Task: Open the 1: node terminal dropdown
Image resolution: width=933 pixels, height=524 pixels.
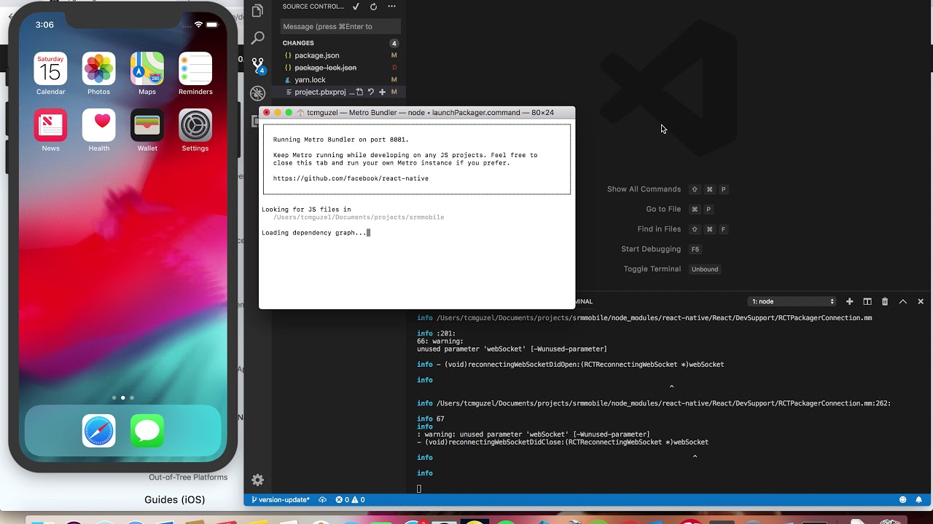Action: pyautogui.click(x=792, y=301)
